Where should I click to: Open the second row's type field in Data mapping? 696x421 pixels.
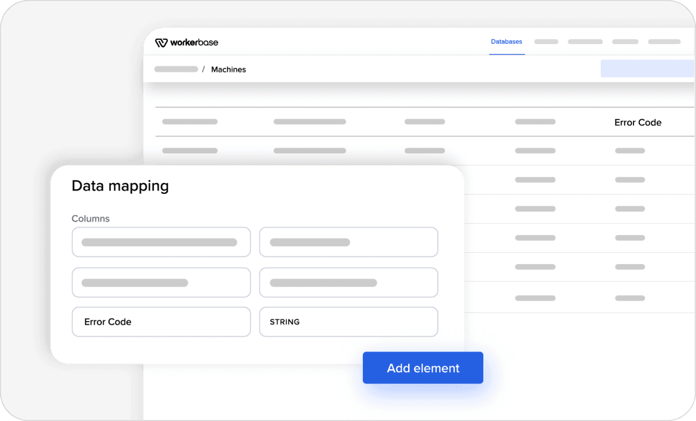pyautogui.click(x=349, y=282)
